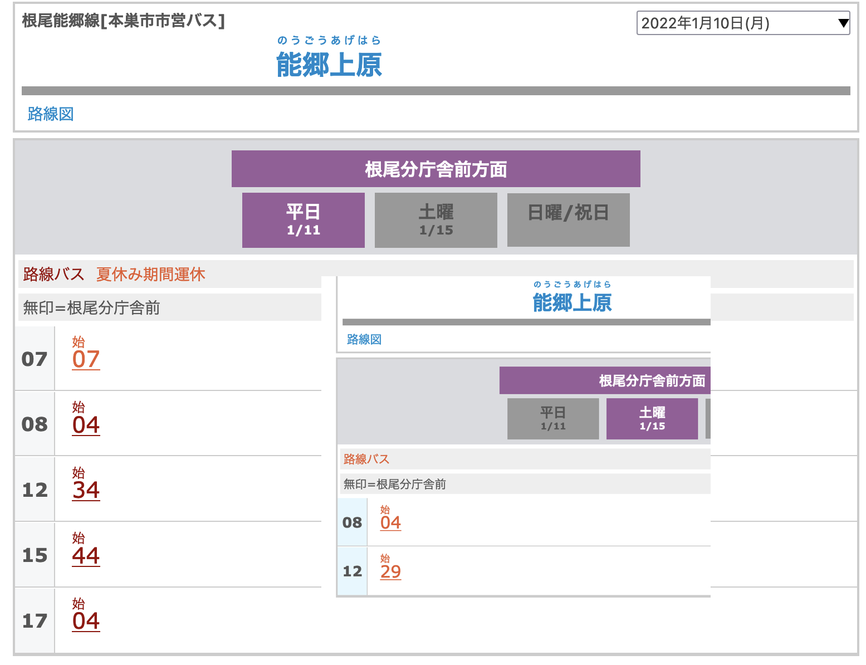Open the orange 04 departure in the inset panel
Image resolution: width=866 pixels, height=665 pixels.
click(x=390, y=523)
